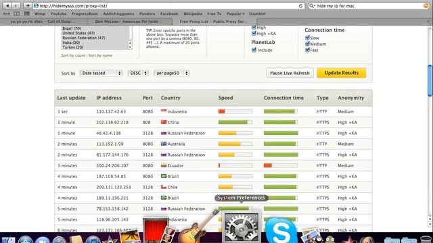This screenshot has height=243, width=433.
Task: Open the per page 50 dropdown
Action: pos(171,73)
